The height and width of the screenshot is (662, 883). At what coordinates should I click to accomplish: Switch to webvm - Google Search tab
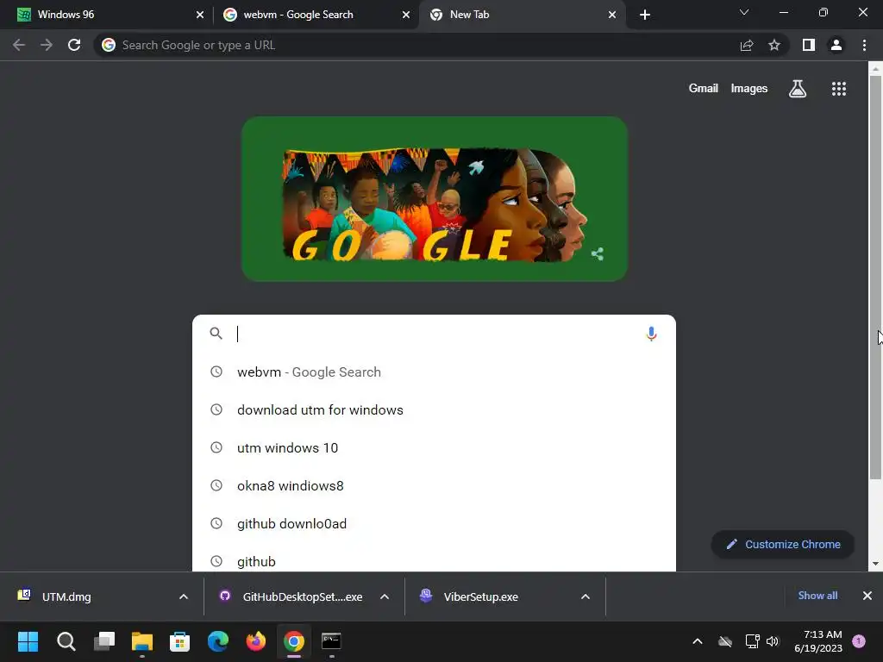pos(316,15)
